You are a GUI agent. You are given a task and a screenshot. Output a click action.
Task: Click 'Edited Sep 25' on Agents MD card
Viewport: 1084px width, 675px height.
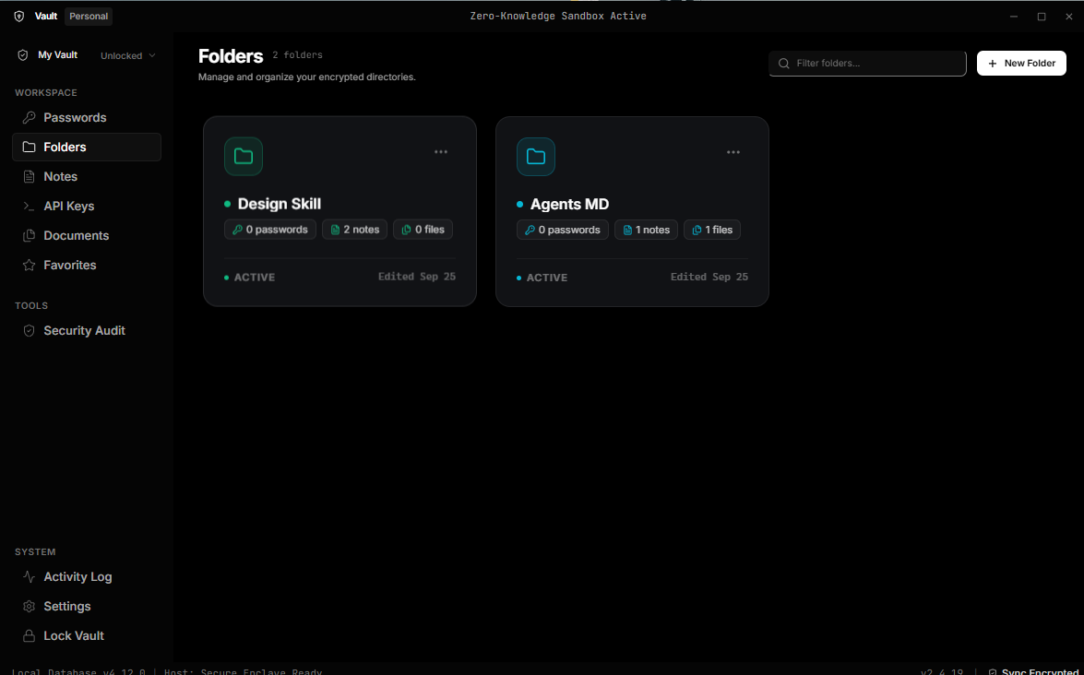pyautogui.click(x=709, y=277)
